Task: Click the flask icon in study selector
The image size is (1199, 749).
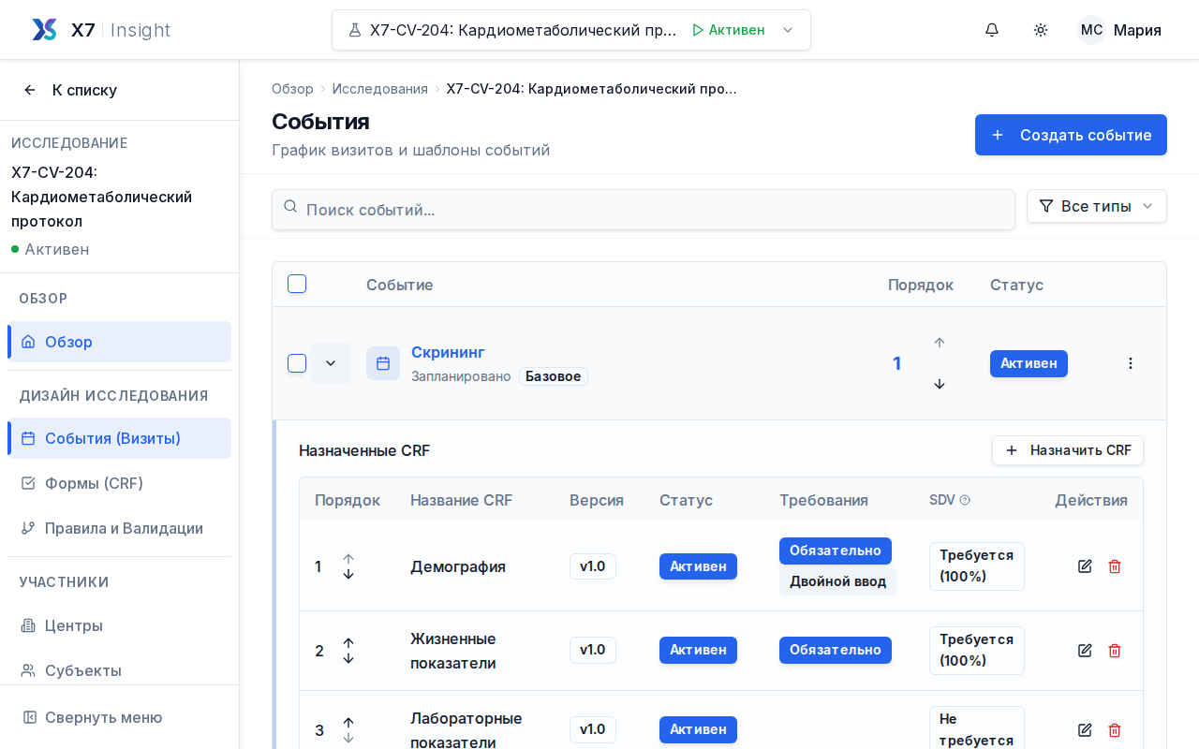Action: tap(355, 30)
